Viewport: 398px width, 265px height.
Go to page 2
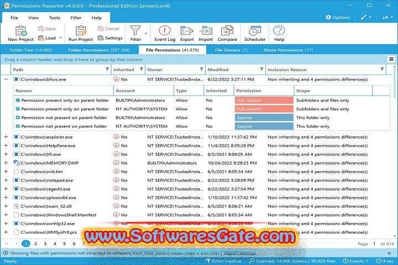coord(35,243)
